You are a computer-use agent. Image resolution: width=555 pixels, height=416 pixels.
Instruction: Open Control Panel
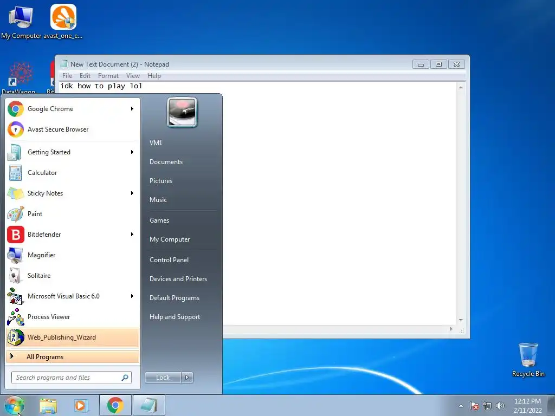coord(169,260)
